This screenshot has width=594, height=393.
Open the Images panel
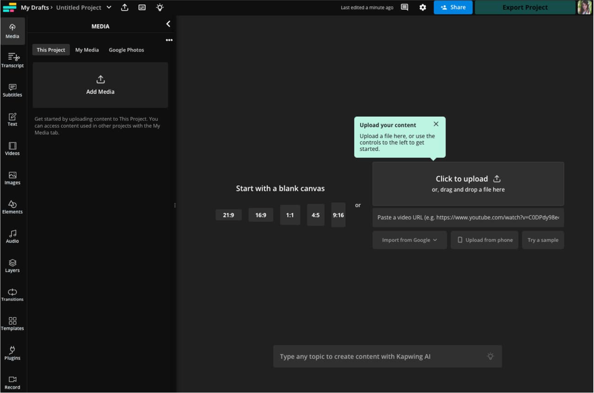pos(12,178)
